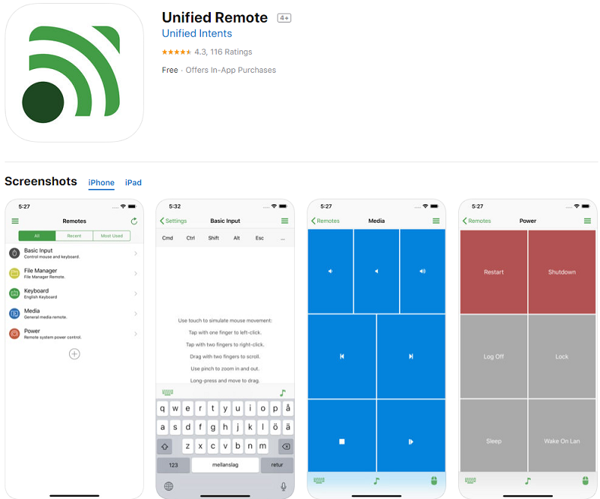
Task: Tap the Log Off button
Action: pos(493,356)
